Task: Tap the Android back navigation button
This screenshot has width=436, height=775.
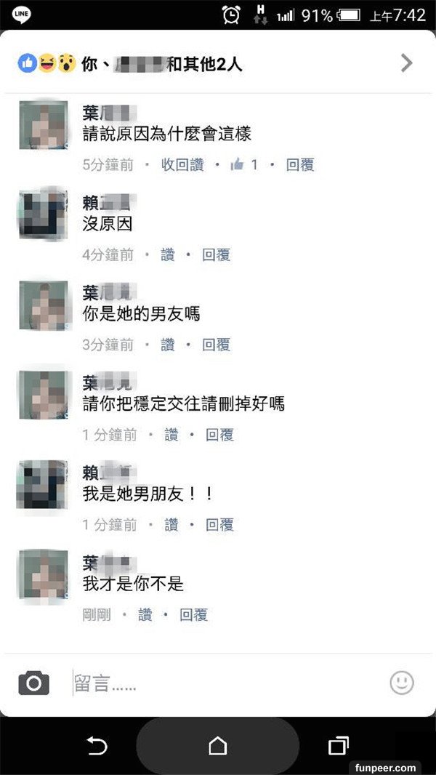Action: pos(97,745)
